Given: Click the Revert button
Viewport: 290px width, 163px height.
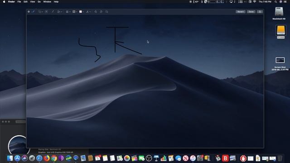Looking at the screenshot, I should click(241, 12).
